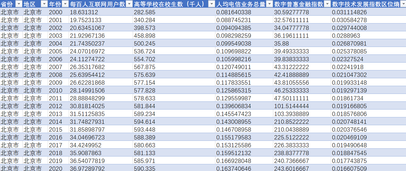Select the 省份 header cell
Screen dimensions: 406x171
(11, 4)
